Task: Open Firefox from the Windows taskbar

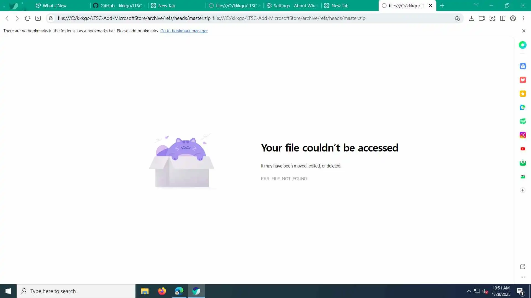Action: click(x=162, y=291)
